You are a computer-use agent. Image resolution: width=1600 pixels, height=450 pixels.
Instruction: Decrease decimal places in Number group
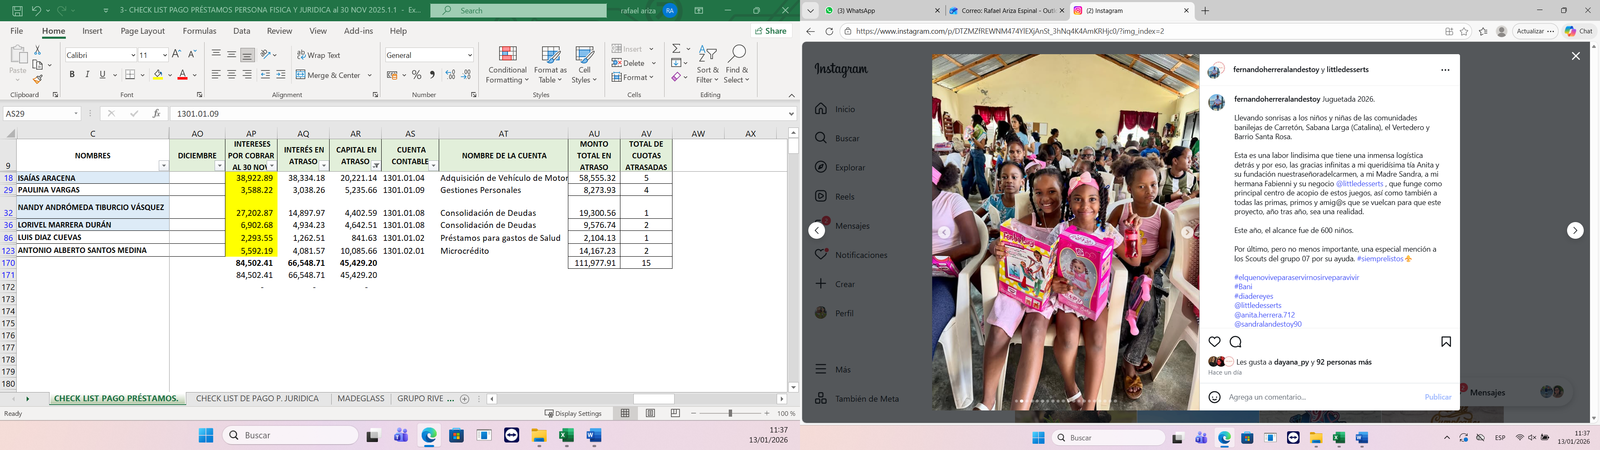click(x=466, y=75)
